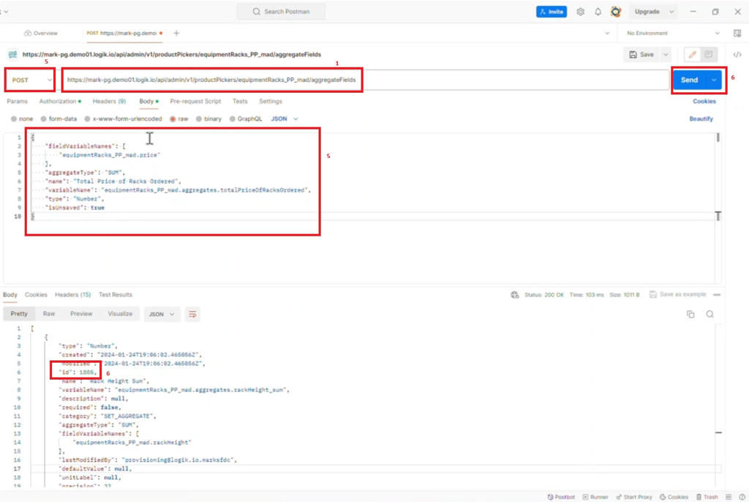Click the response cookies tab
The width and height of the screenshot is (749, 502).
click(36, 295)
